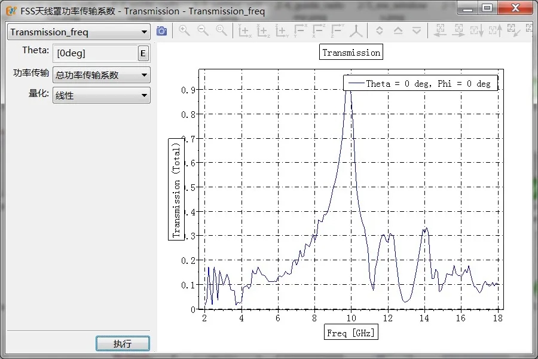Click the X-axis move left icon

(x=440, y=31)
